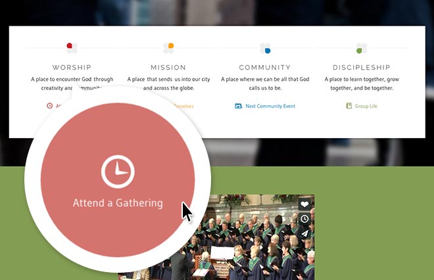This screenshot has height=280, width=434.
Task: Select the MISSION heading
Action: (168, 67)
